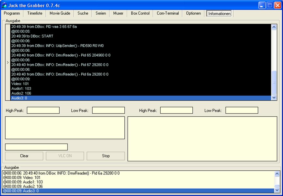Screen dimensions: 283x196
Task: Switch to the Timerliste tab
Action: click(35, 13)
